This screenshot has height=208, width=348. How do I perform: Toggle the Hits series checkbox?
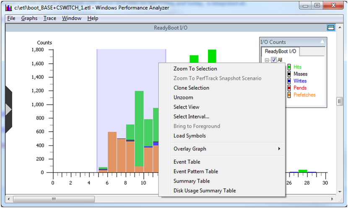coord(289,67)
